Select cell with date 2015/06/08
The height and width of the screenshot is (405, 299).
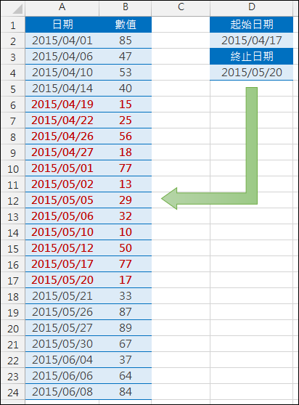click(x=62, y=392)
